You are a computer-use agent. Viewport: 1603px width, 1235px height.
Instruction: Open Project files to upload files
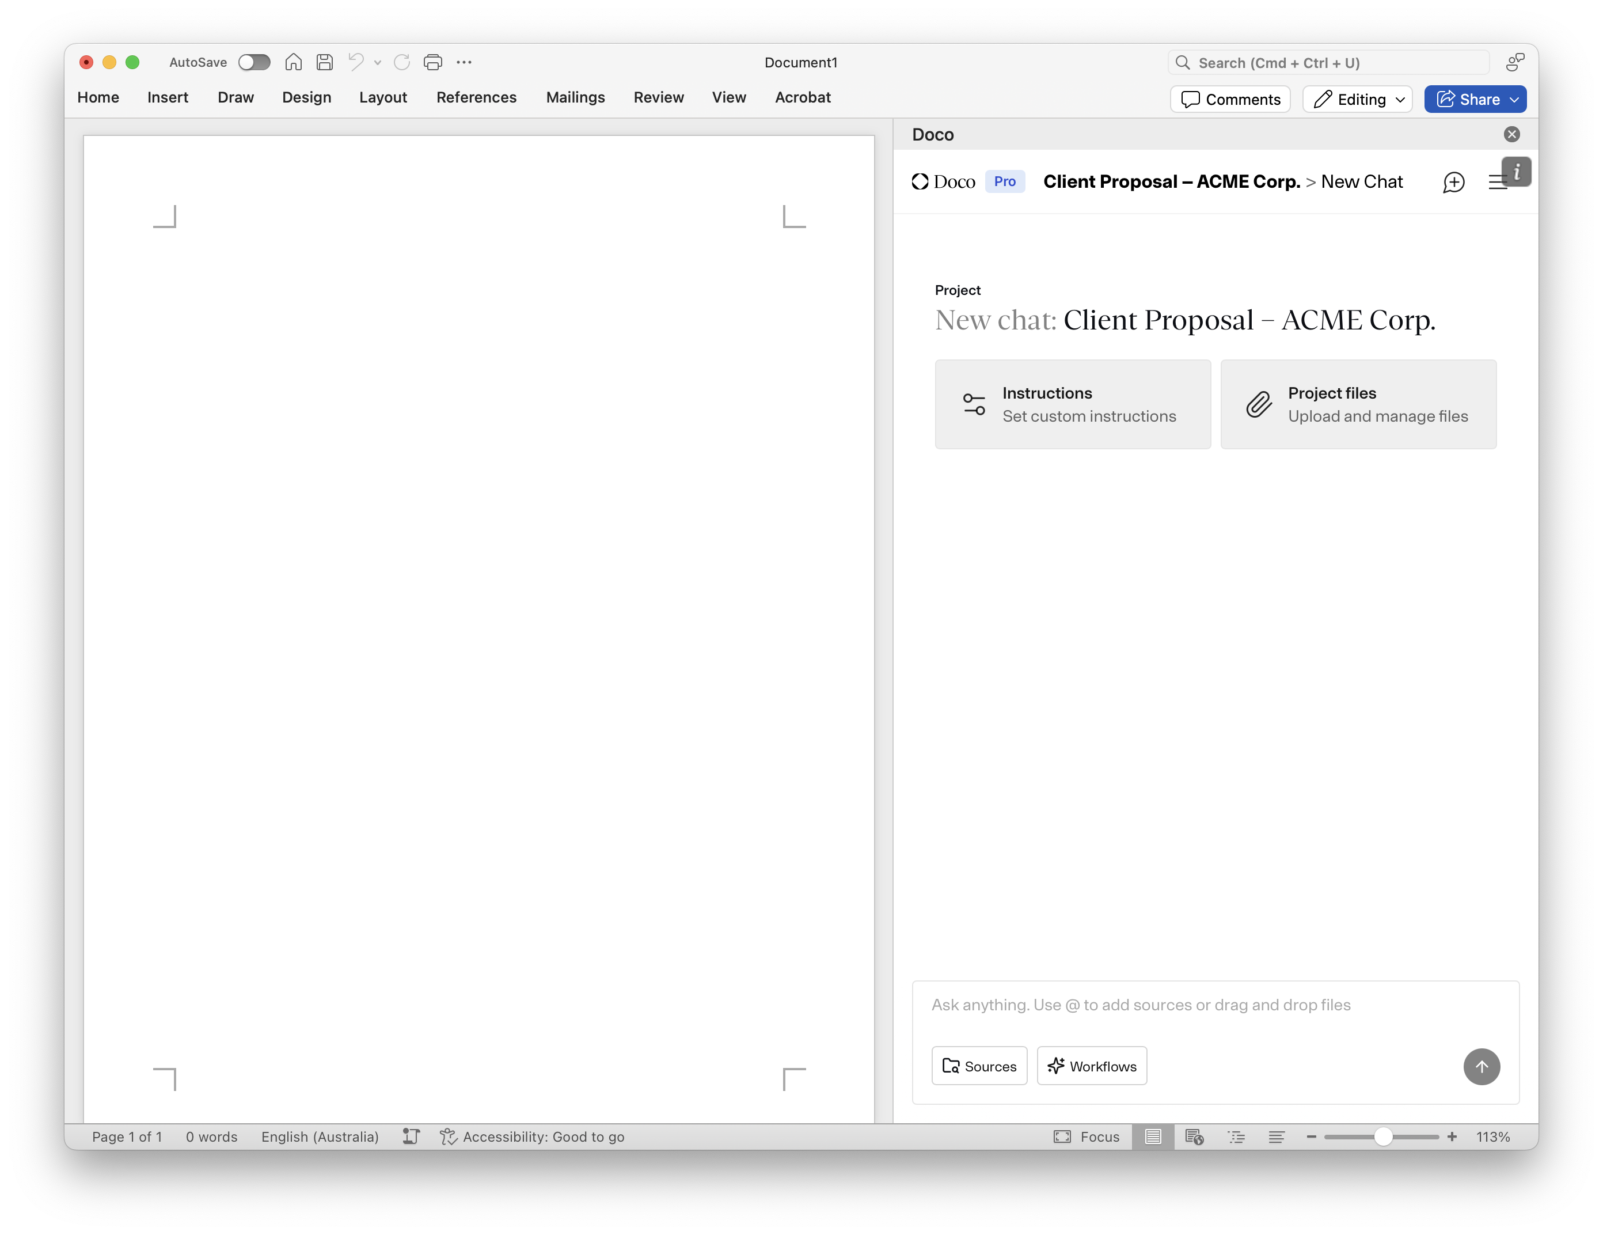point(1359,404)
